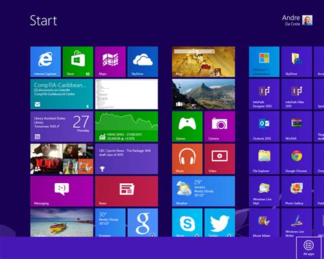Launch InfoPath Filler 2013
Image resolution: width=324 pixels, height=259 pixels.
297,94
